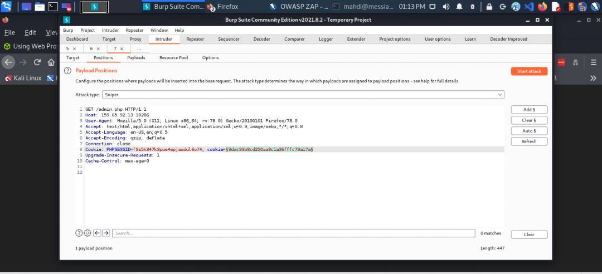Switch to the OWASP ZAP taskbar window
The image size is (602, 274).
click(x=299, y=7)
